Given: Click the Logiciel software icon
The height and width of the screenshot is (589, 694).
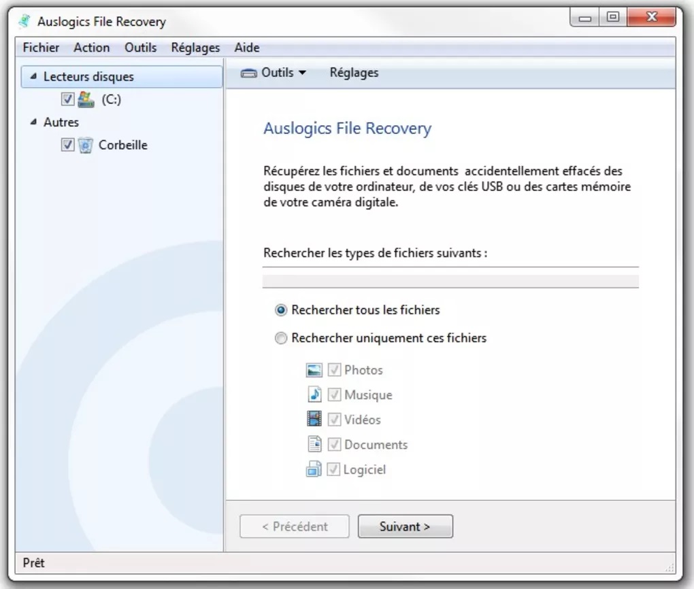Looking at the screenshot, I should [314, 469].
